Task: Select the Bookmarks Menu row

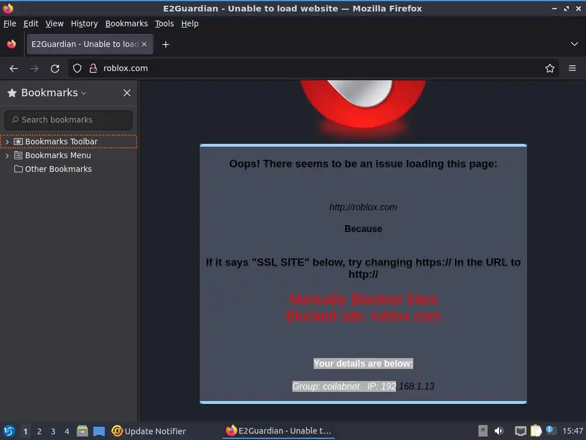Action: pos(69,155)
